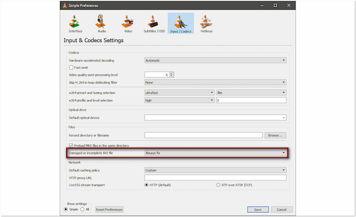Select the Input / Codecs preferences tab

click(181, 23)
